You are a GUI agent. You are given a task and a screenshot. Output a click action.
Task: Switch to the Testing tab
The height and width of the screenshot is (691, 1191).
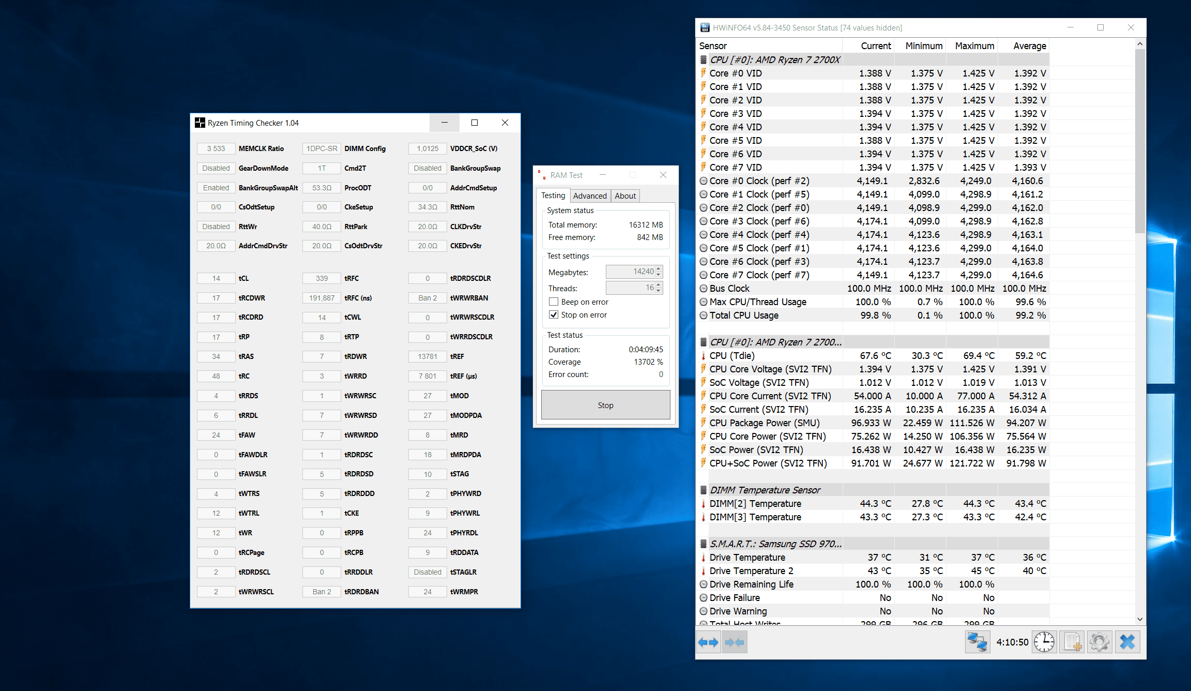tap(553, 196)
